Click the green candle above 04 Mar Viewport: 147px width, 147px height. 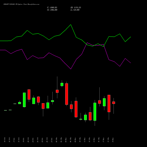pos(62,84)
